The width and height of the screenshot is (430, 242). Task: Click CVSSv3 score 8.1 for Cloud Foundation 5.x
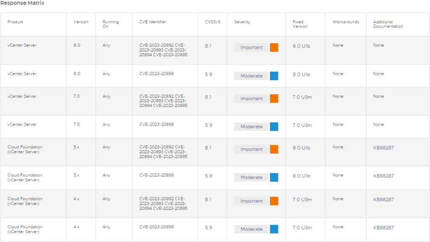tap(208, 148)
